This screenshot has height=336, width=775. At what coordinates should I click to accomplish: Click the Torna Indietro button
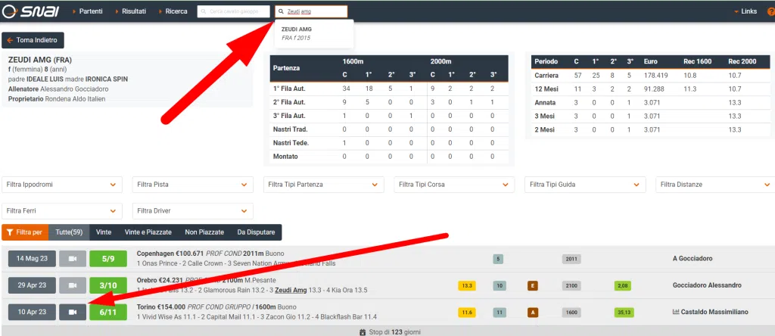tap(33, 40)
